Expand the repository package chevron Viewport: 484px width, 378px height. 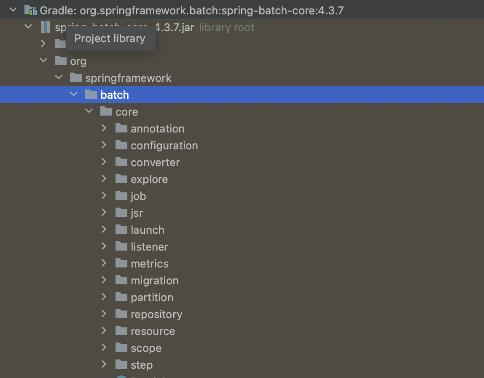click(x=104, y=314)
